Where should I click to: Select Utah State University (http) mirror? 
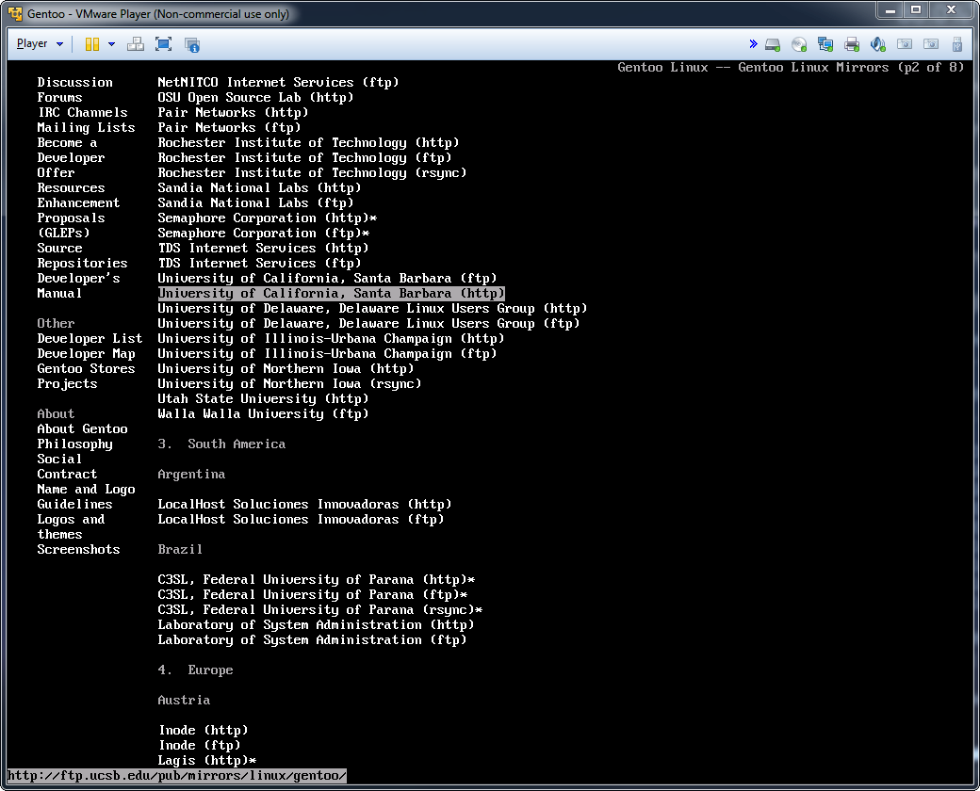263,398
